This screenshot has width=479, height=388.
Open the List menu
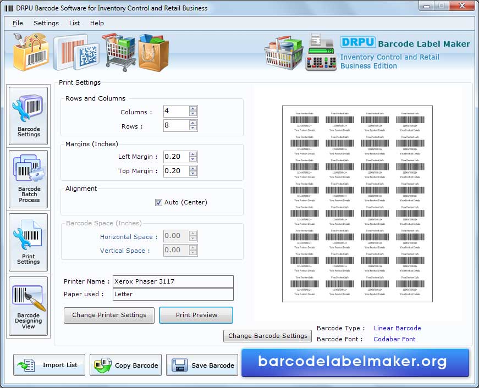[74, 23]
